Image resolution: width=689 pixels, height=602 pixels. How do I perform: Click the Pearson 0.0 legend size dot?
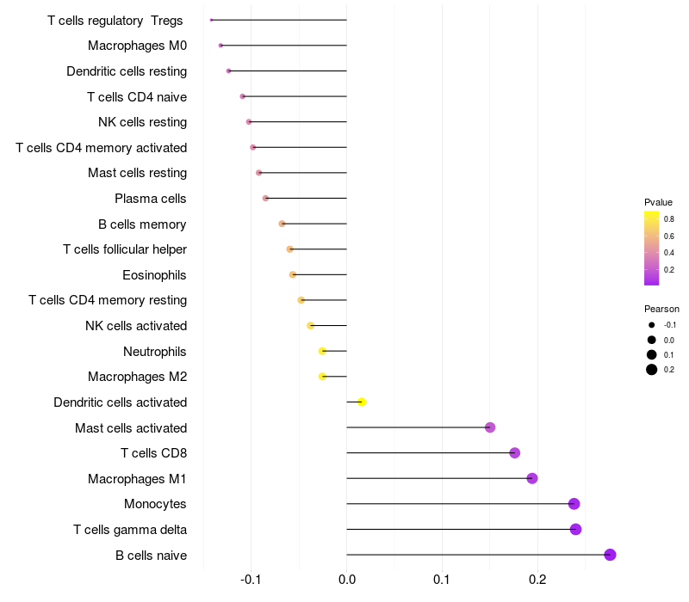coord(652,340)
